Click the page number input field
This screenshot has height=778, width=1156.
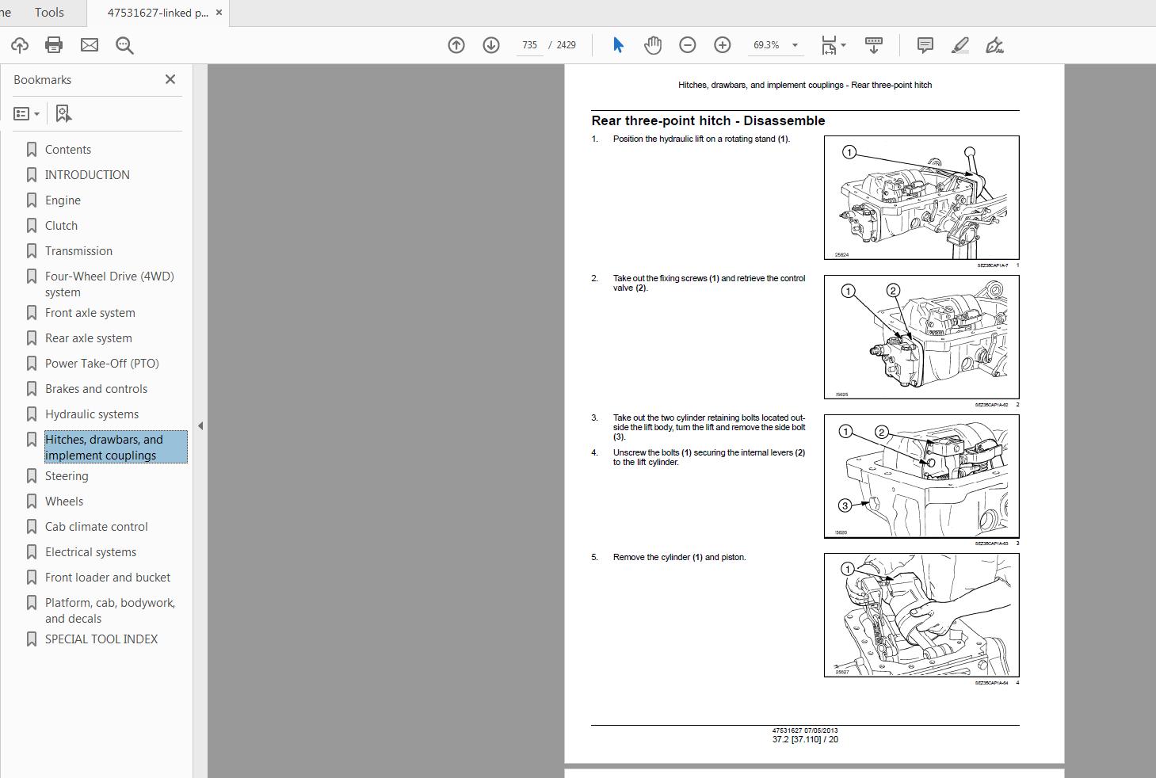(x=528, y=45)
